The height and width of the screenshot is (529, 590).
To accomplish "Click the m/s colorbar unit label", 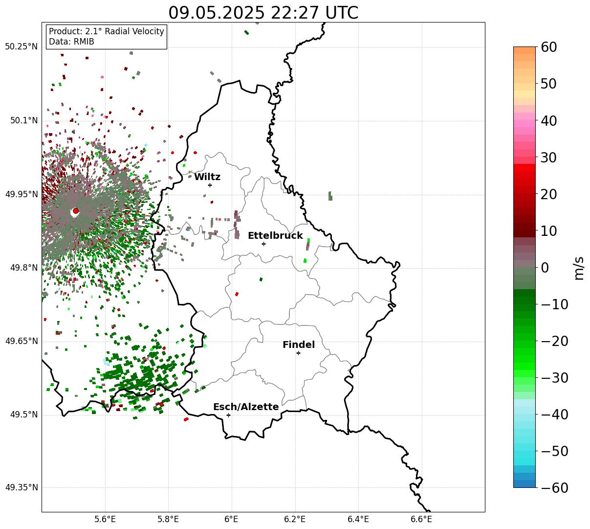I will coord(579,267).
